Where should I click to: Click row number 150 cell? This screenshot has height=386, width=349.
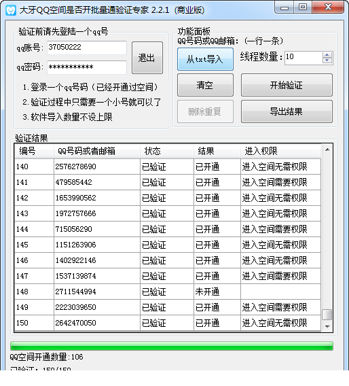coord(34,323)
